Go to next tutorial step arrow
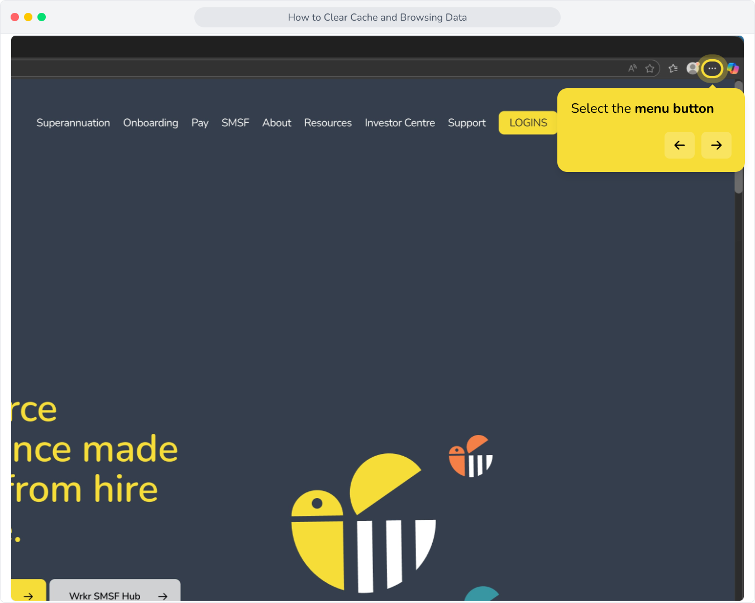755x603 pixels. click(x=716, y=145)
